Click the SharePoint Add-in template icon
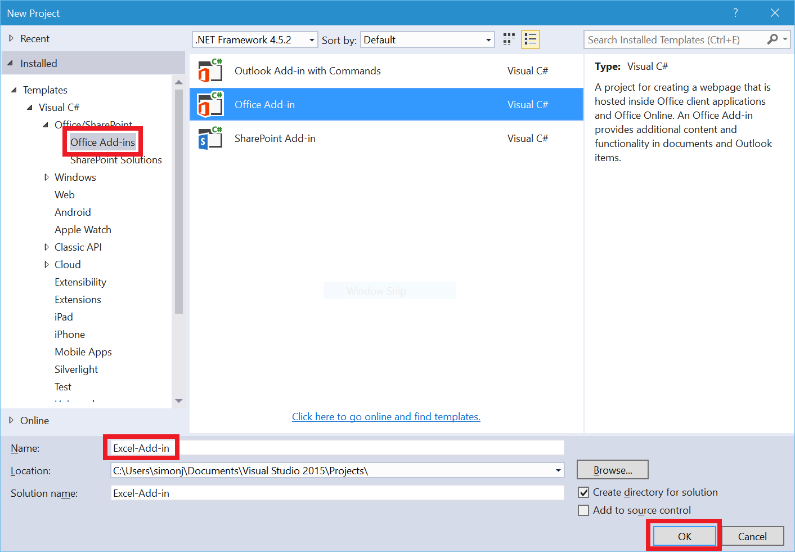Viewport: 795px width, 552px height. tap(210, 138)
